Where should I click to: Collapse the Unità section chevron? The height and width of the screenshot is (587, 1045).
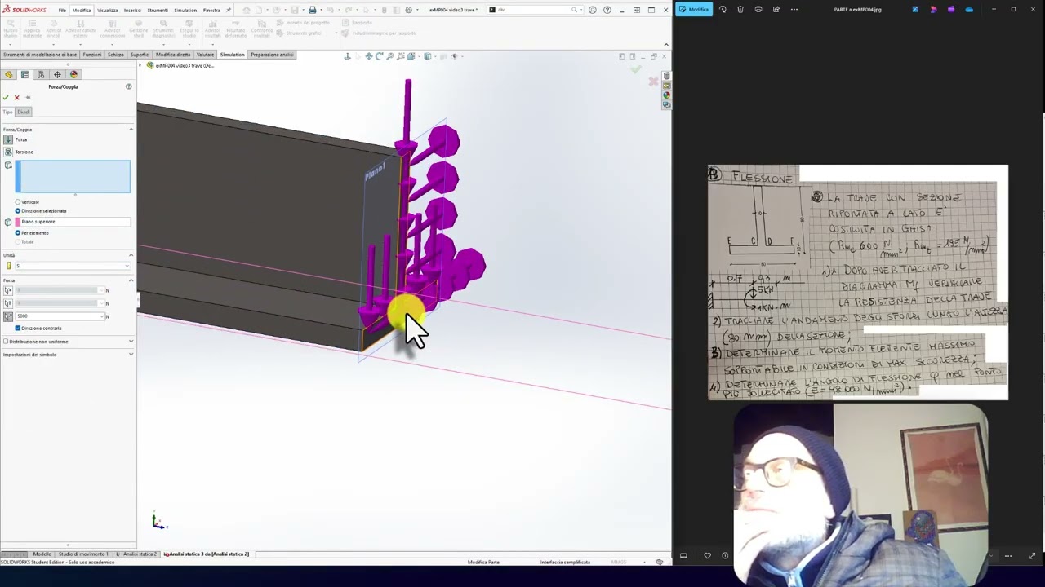point(131,255)
